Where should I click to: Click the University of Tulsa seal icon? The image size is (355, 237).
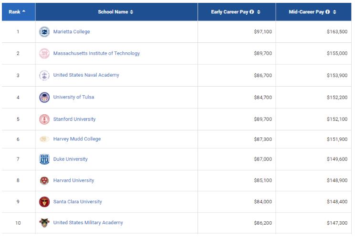coord(44,97)
